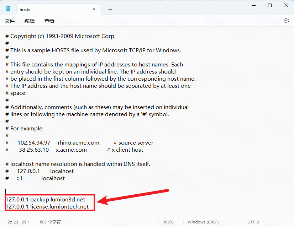Minimize the Notepad window
The height and width of the screenshot is (227, 294).
(254, 5)
